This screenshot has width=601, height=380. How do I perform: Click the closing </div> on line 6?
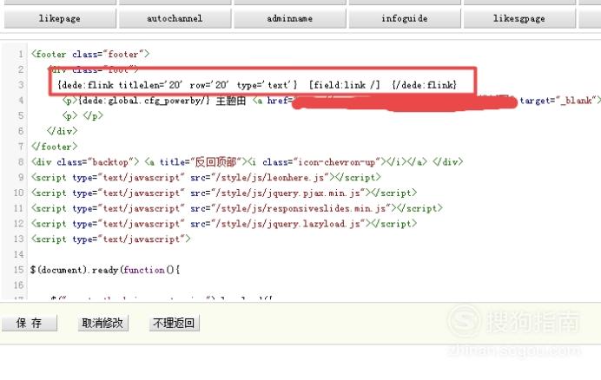tap(62, 131)
